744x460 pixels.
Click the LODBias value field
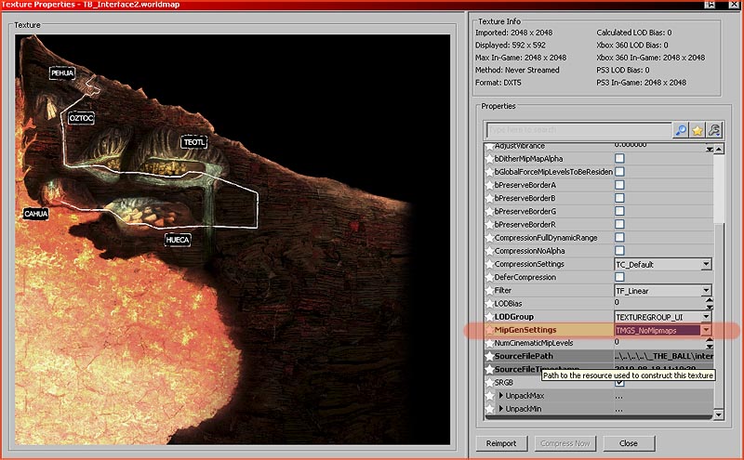pos(659,304)
